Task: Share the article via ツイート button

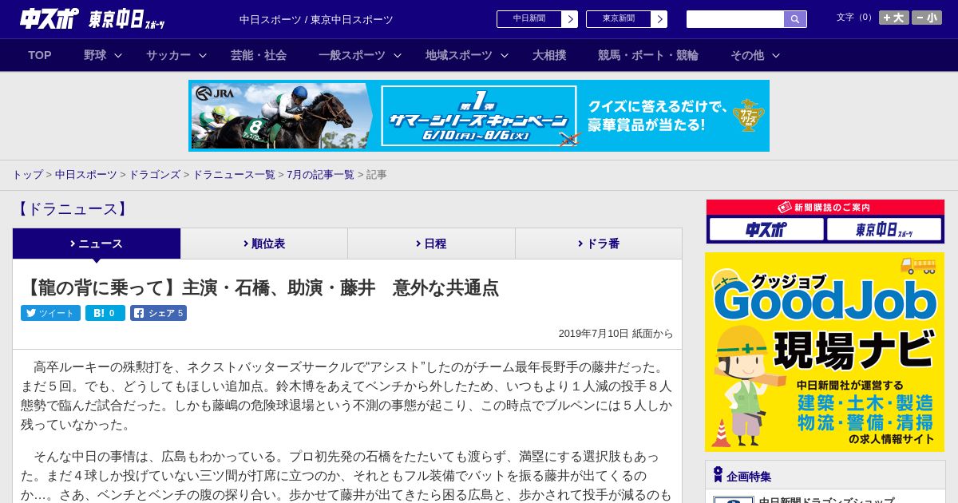Action: pos(50,313)
